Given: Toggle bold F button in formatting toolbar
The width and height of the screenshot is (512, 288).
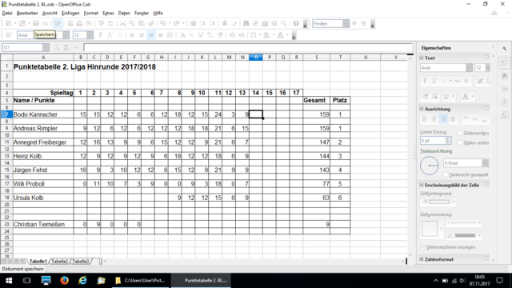Looking at the screenshot, I should pyautogui.click(x=101, y=35).
